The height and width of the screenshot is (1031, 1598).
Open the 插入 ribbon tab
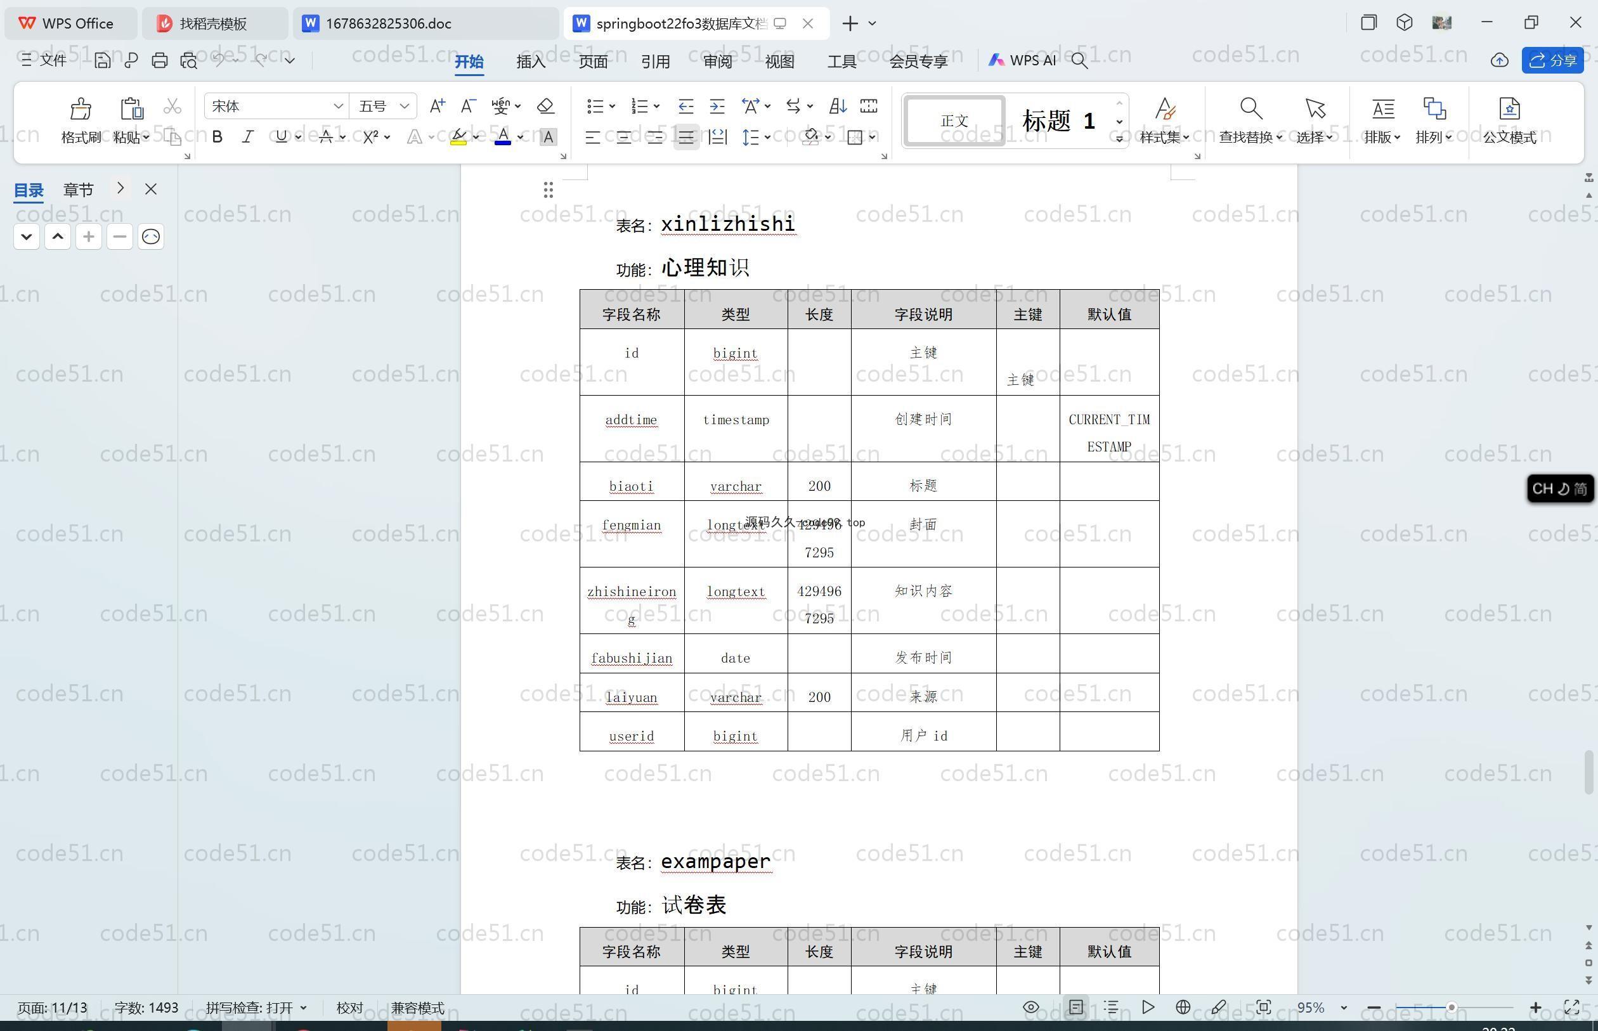[x=531, y=61]
